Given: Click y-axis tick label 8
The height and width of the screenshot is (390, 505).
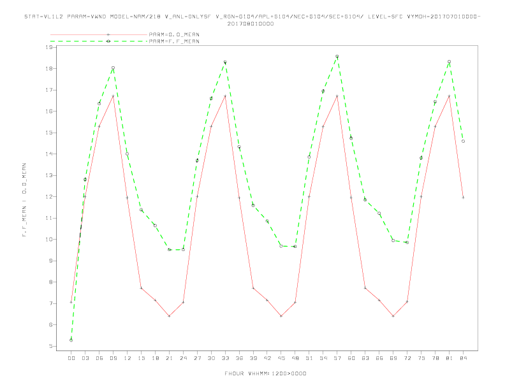Looking at the screenshot, I should [x=51, y=282].
